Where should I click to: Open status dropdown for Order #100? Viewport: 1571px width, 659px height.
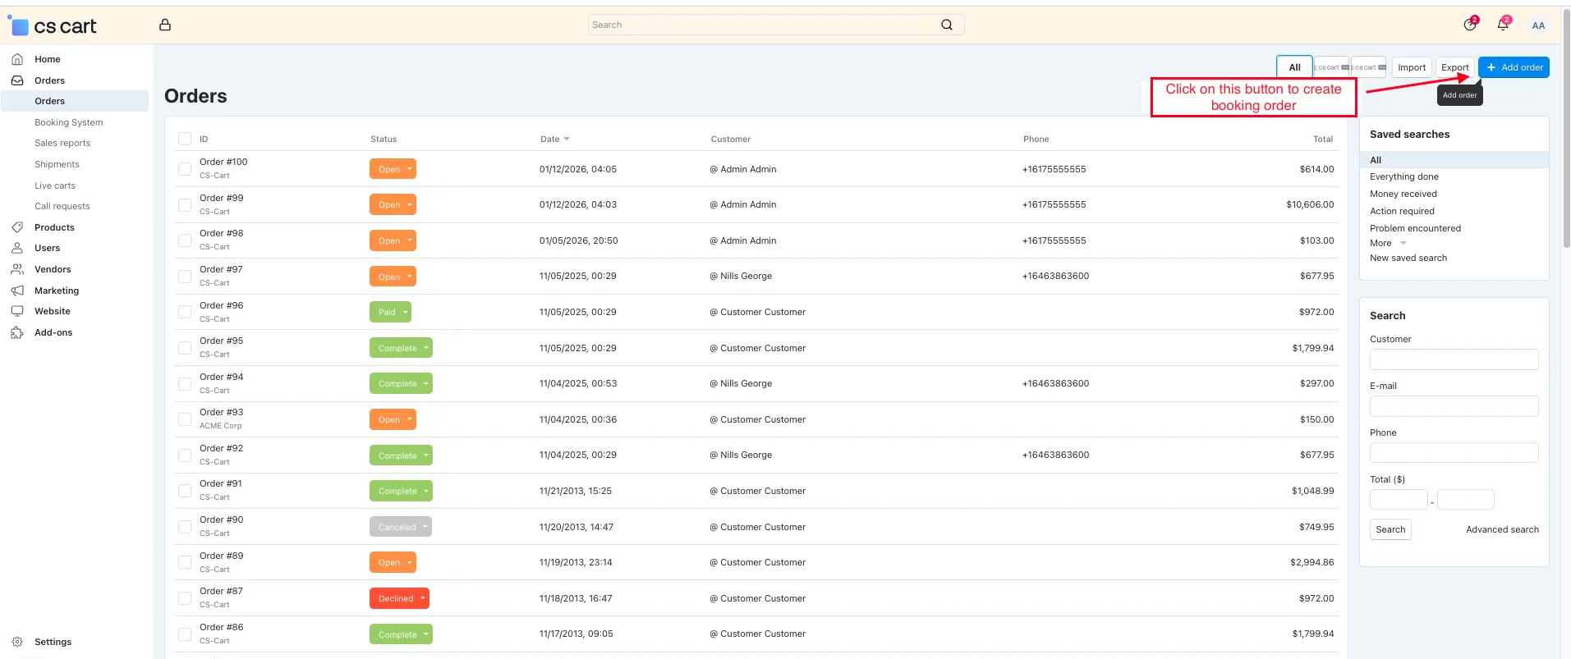coord(393,169)
